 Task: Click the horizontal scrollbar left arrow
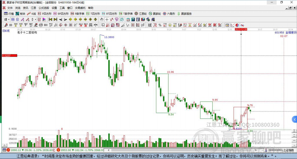[x=109, y=150]
